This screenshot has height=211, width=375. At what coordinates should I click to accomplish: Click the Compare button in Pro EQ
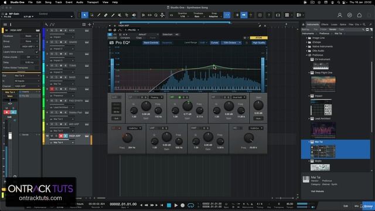pos(125,38)
